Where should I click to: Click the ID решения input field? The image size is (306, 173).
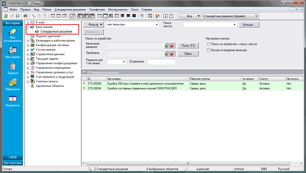pos(161,62)
